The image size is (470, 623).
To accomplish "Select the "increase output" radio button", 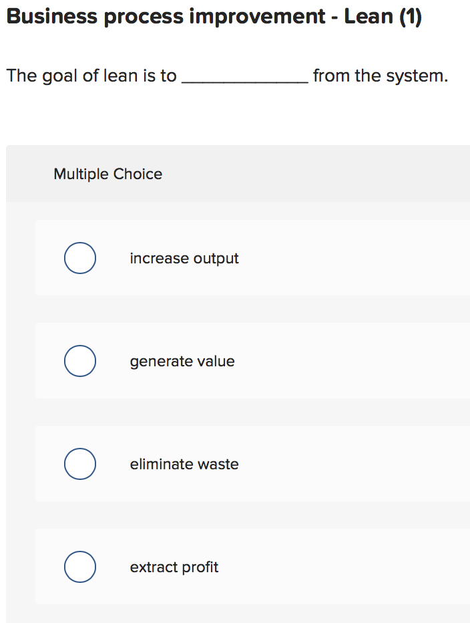I will point(80,258).
